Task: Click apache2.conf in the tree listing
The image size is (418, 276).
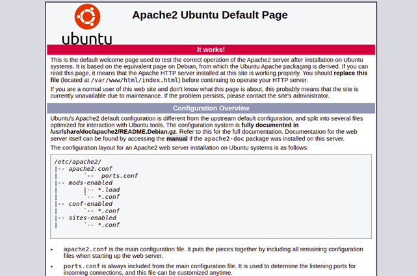Action: coord(90,169)
